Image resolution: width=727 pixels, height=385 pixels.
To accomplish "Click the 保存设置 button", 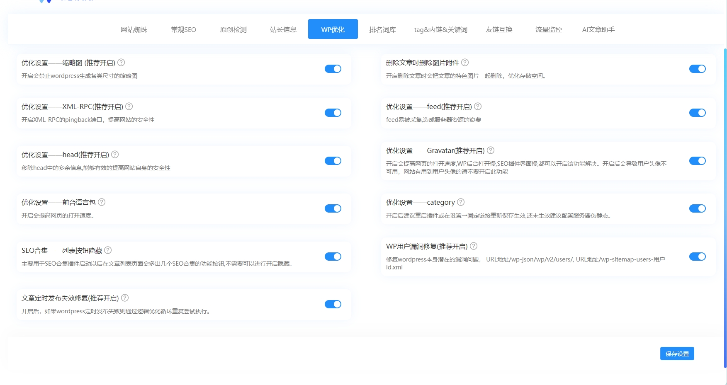I will (x=677, y=354).
